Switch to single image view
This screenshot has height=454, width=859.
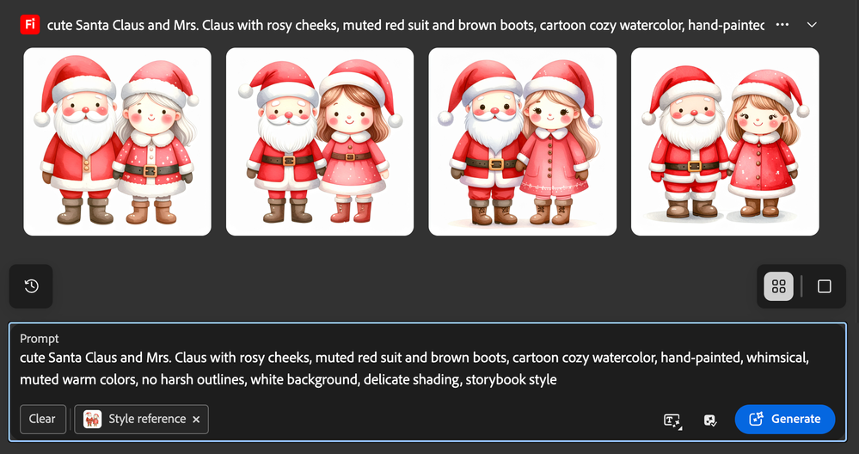pyautogui.click(x=824, y=286)
